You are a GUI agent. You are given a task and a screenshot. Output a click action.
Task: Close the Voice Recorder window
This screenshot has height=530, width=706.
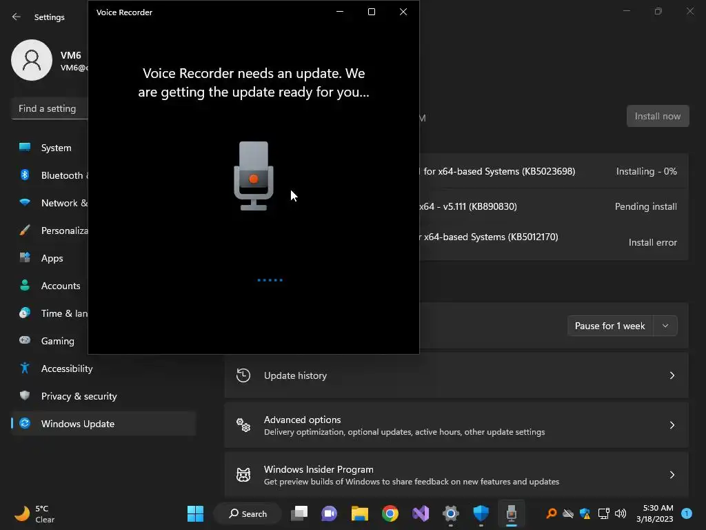pyautogui.click(x=403, y=12)
